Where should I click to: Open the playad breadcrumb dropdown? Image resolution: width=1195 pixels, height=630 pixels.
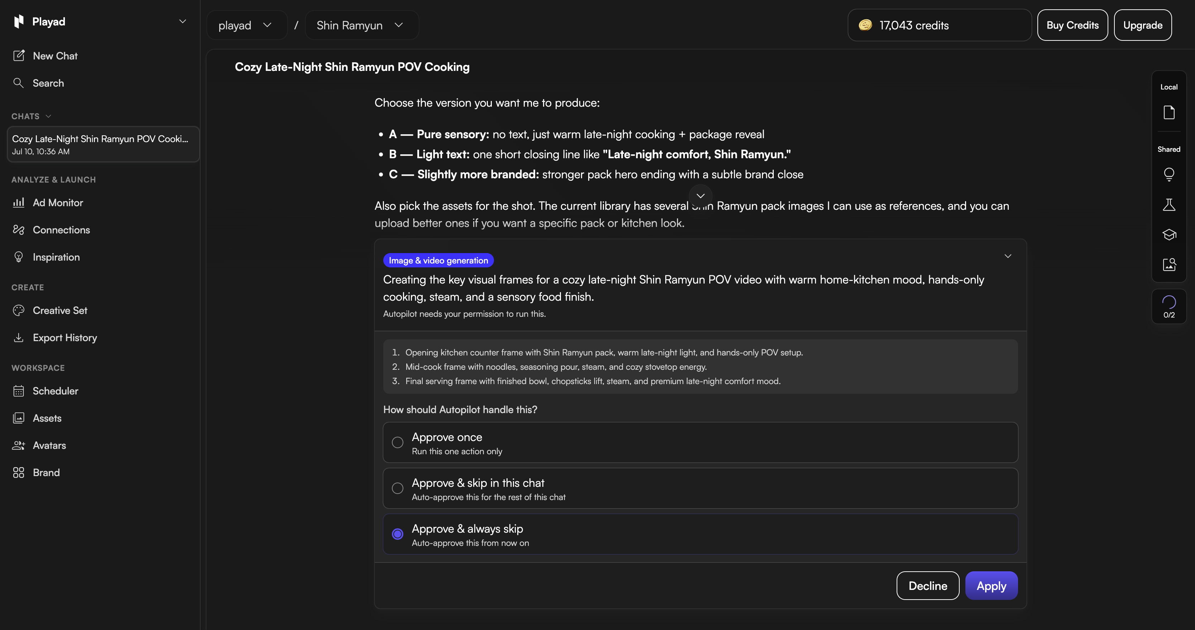(246, 25)
